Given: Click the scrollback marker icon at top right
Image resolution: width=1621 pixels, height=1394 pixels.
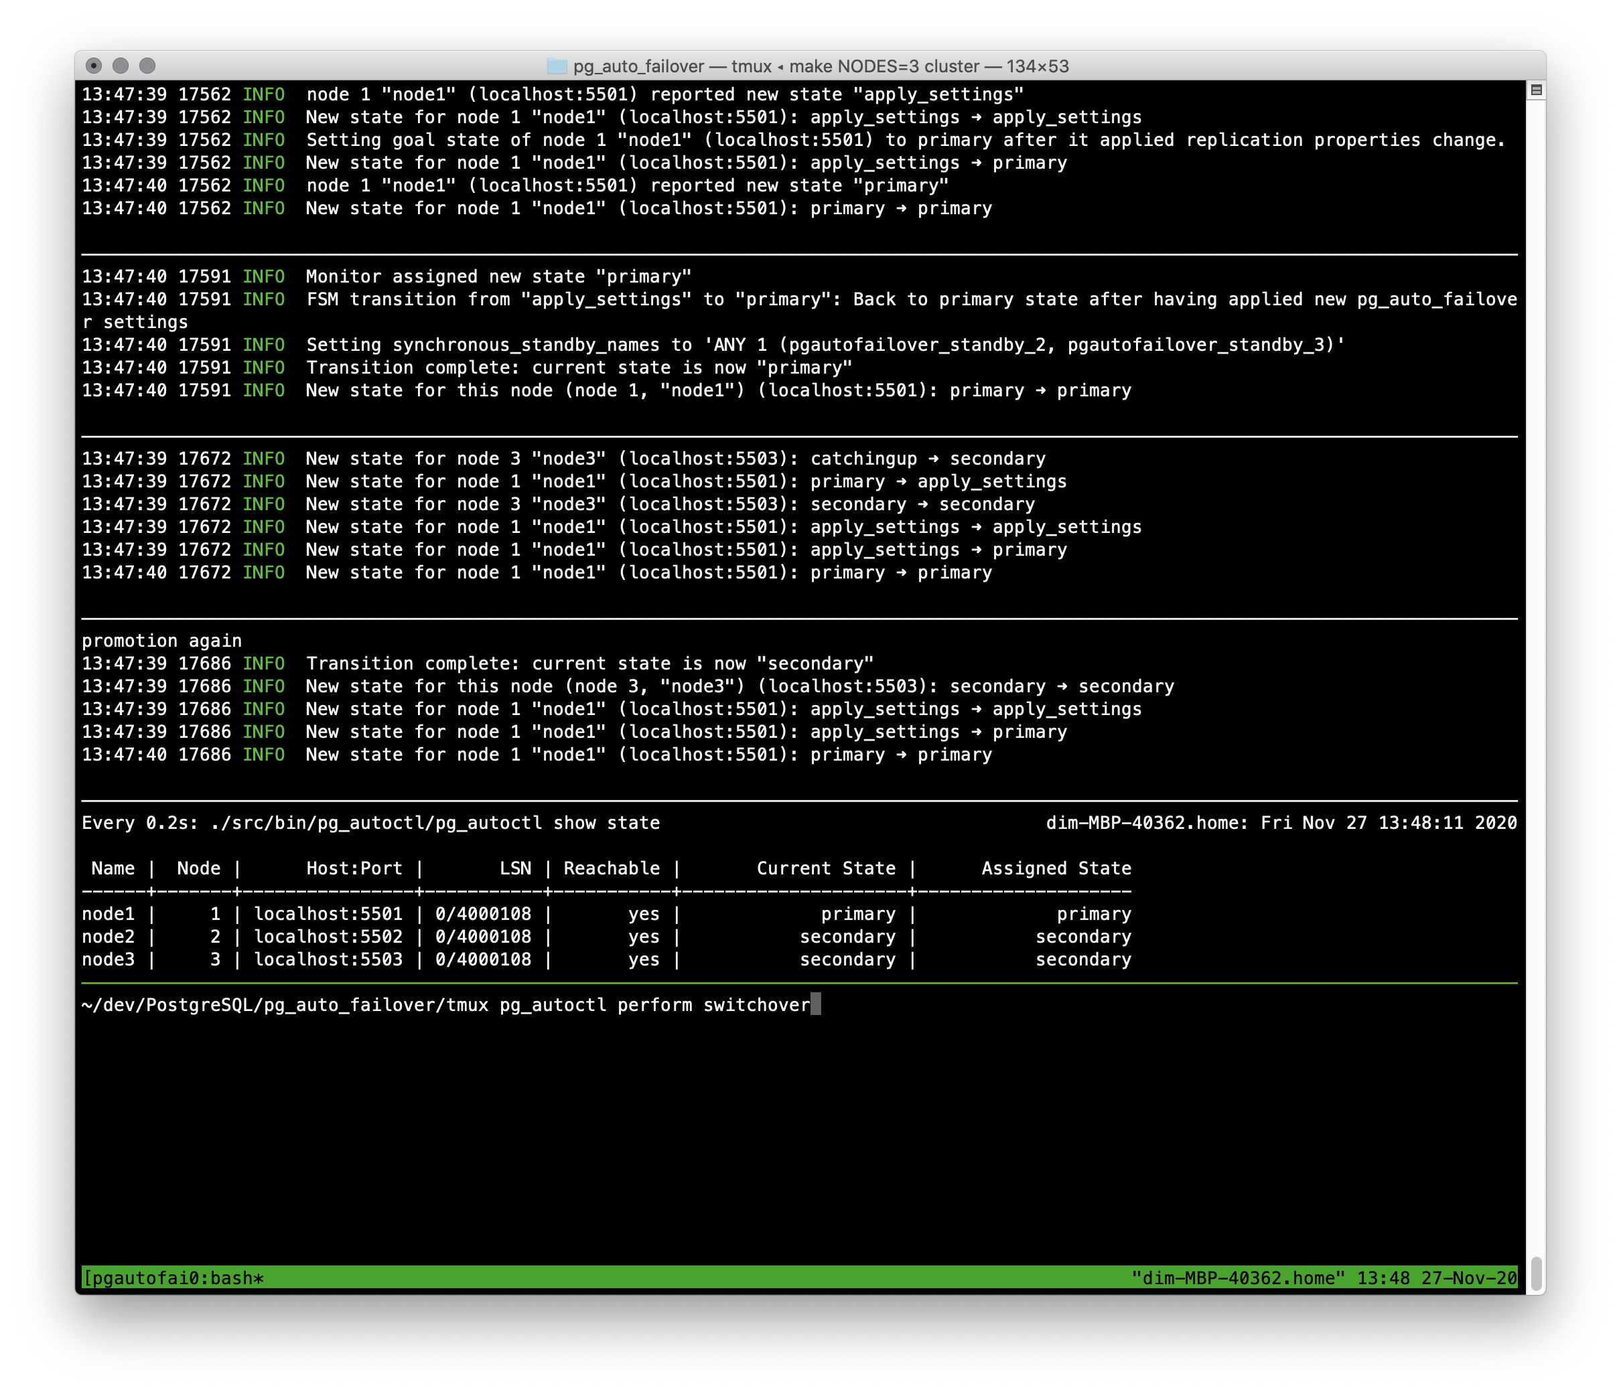Looking at the screenshot, I should [1536, 90].
